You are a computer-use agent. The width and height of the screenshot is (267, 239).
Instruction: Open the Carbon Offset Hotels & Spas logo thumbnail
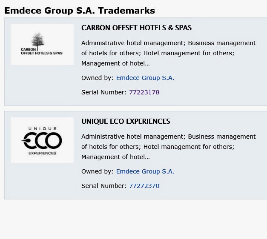42,44
